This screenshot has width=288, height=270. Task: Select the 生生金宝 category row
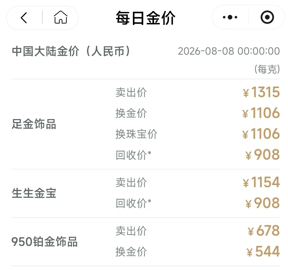click(145, 193)
